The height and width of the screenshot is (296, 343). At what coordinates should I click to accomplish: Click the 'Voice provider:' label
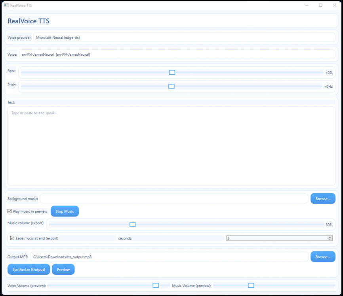point(19,38)
